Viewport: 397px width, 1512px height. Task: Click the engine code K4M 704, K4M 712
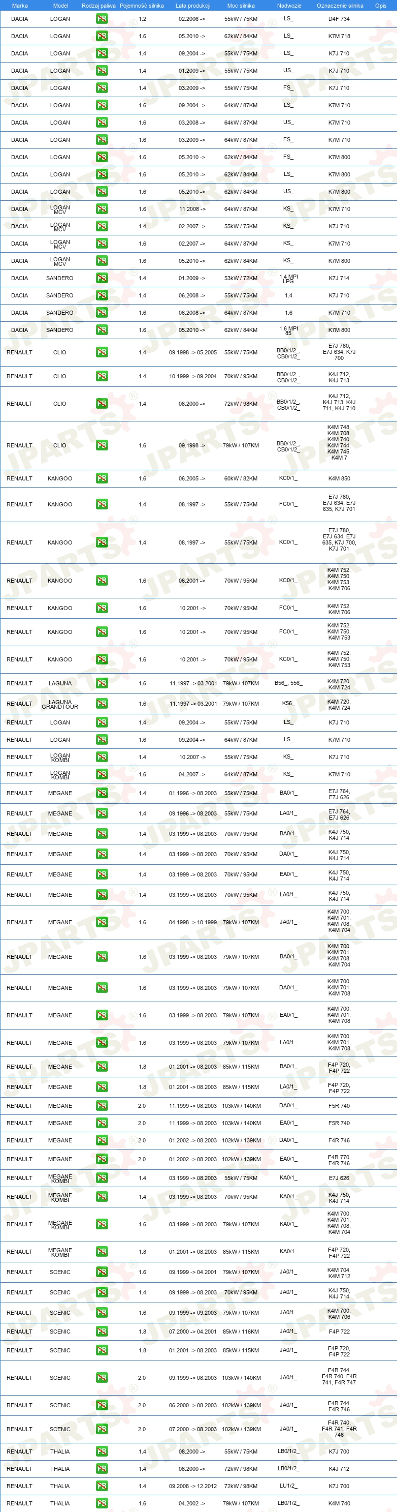[x=339, y=1273]
